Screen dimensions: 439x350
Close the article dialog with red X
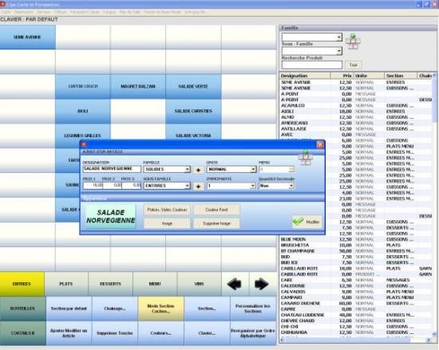tap(320, 144)
